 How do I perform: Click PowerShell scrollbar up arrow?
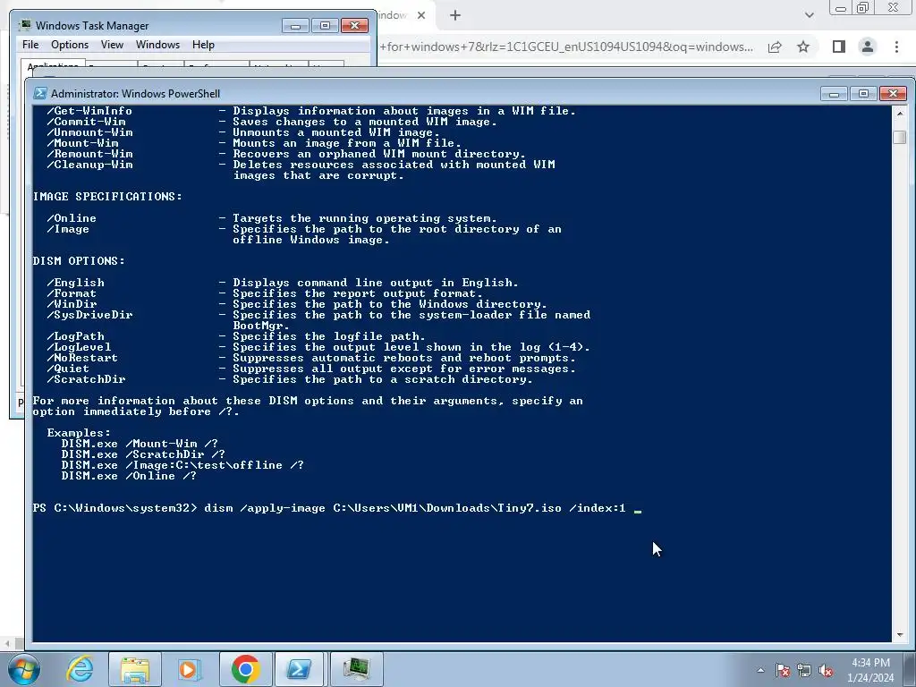click(900, 113)
